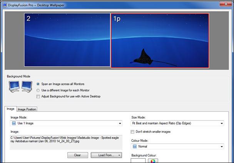Enable Adjust Background for use with Active Desktop

(x=38, y=96)
